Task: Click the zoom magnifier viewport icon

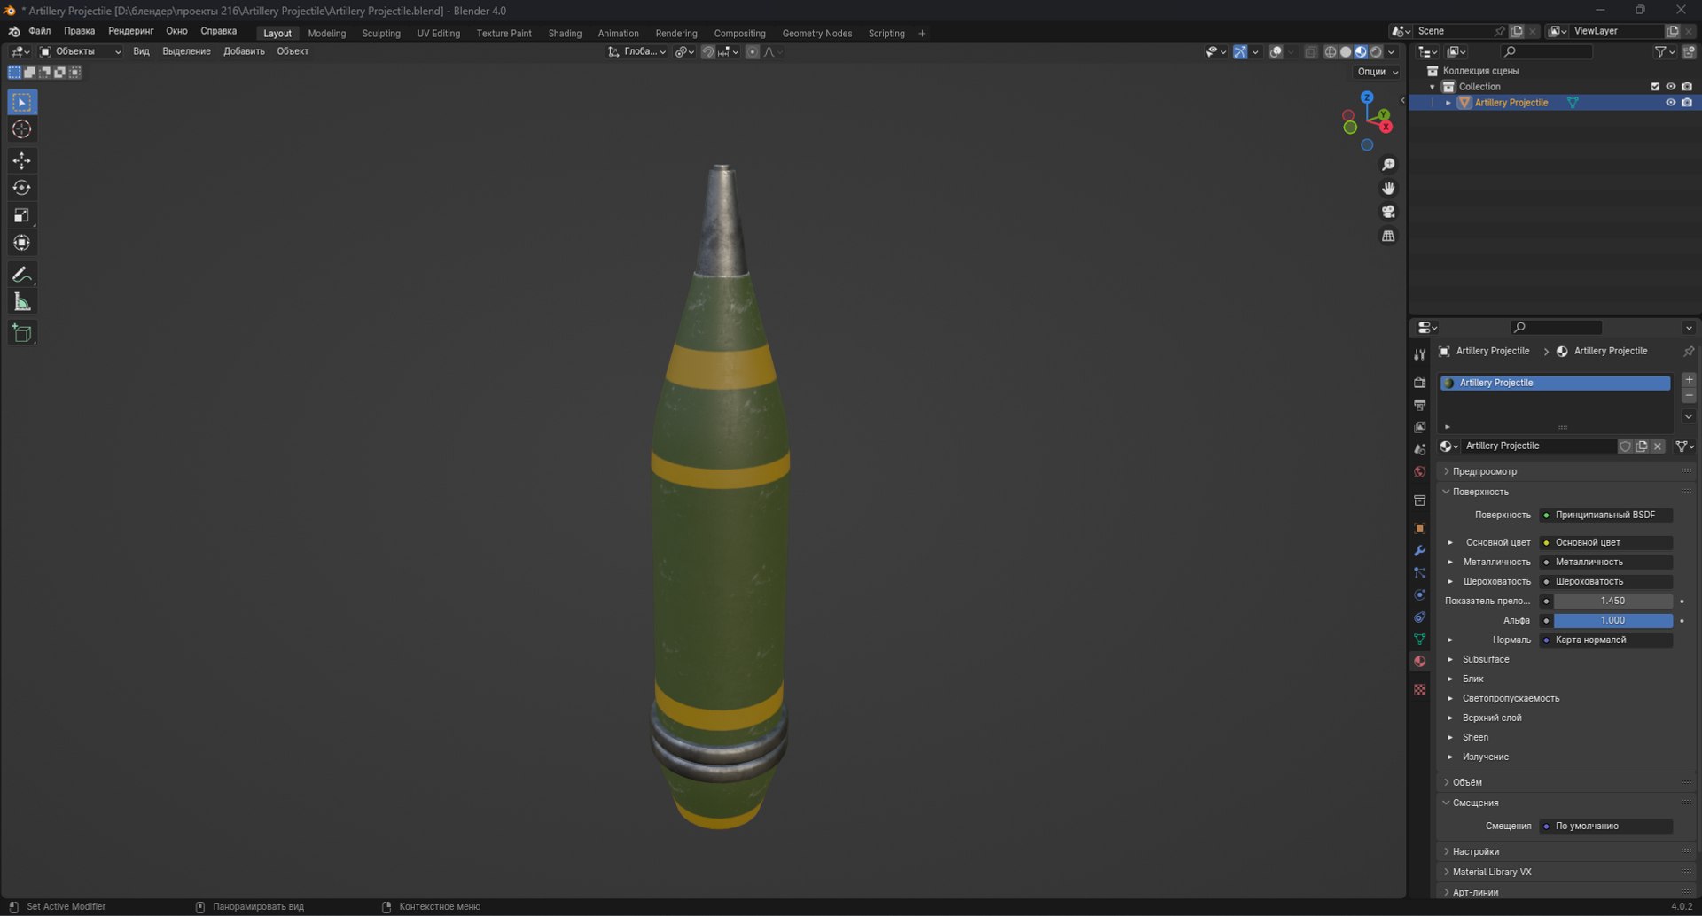Action: tap(1388, 165)
